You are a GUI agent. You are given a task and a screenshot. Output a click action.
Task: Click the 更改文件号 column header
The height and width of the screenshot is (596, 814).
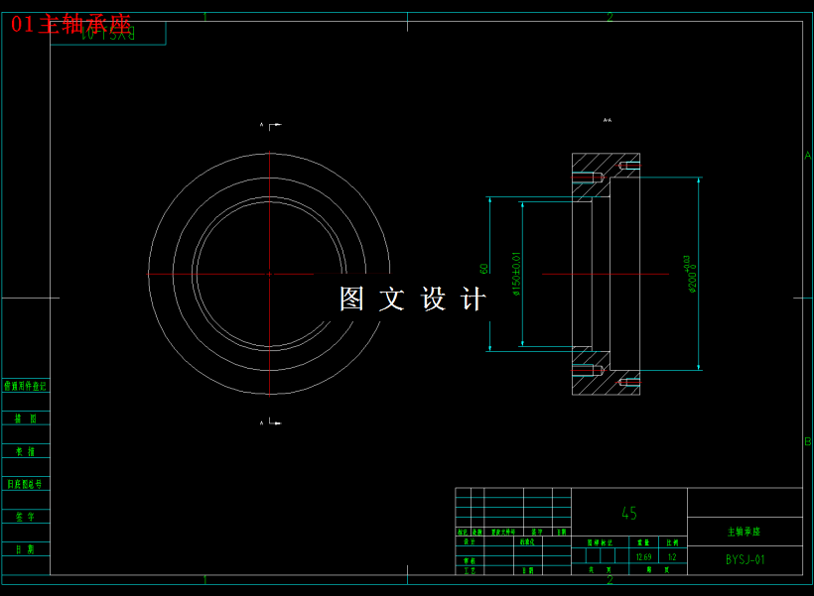point(503,533)
